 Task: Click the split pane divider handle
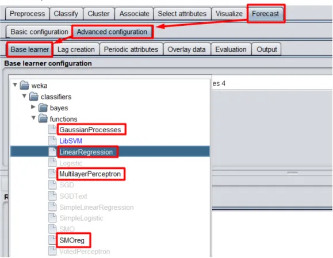tap(292, 173)
